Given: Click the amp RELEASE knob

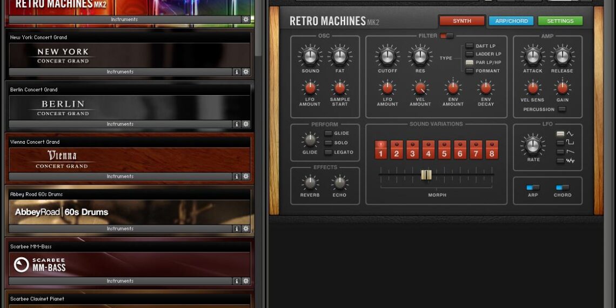Looking at the screenshot, I should click(562, 56).
